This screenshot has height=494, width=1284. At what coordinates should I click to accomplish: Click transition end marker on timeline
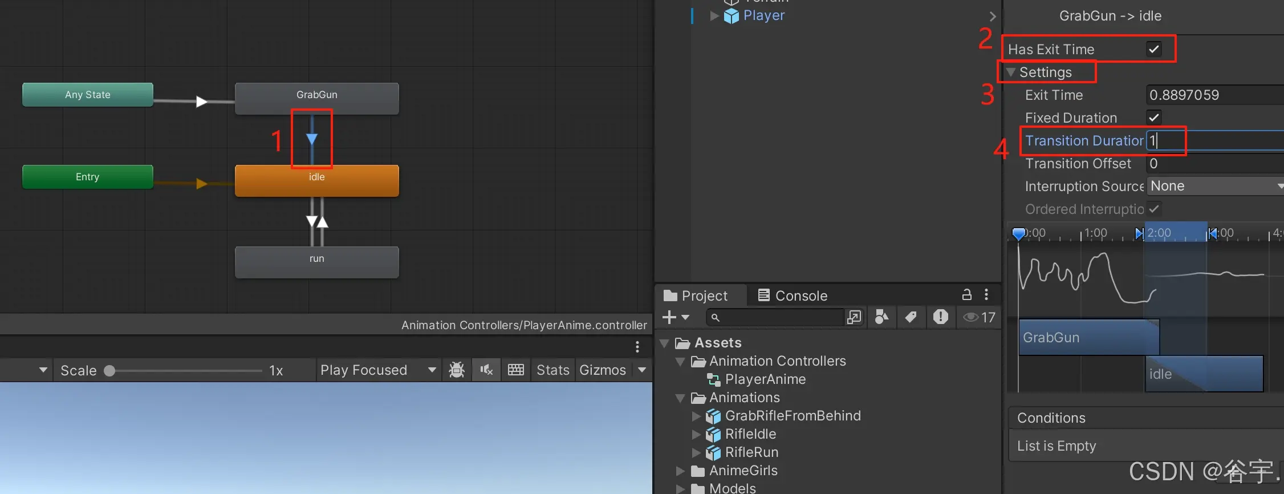1212,233
